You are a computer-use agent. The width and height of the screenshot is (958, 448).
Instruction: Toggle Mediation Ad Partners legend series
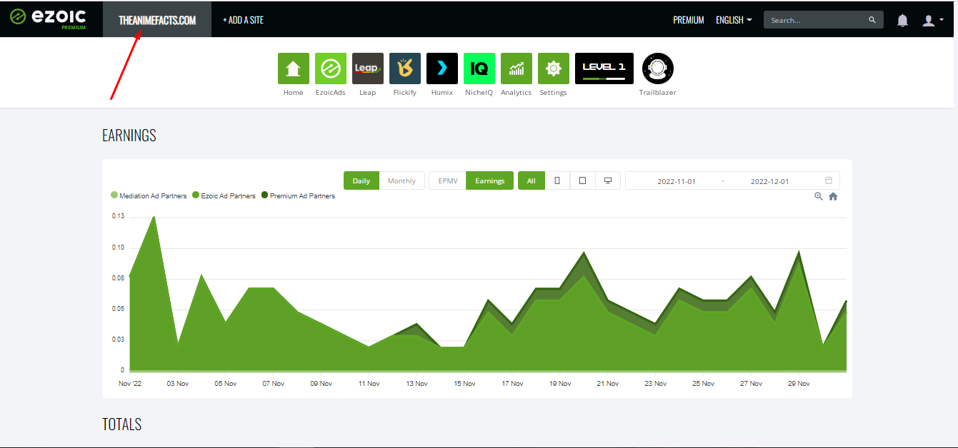coord(149,195)
